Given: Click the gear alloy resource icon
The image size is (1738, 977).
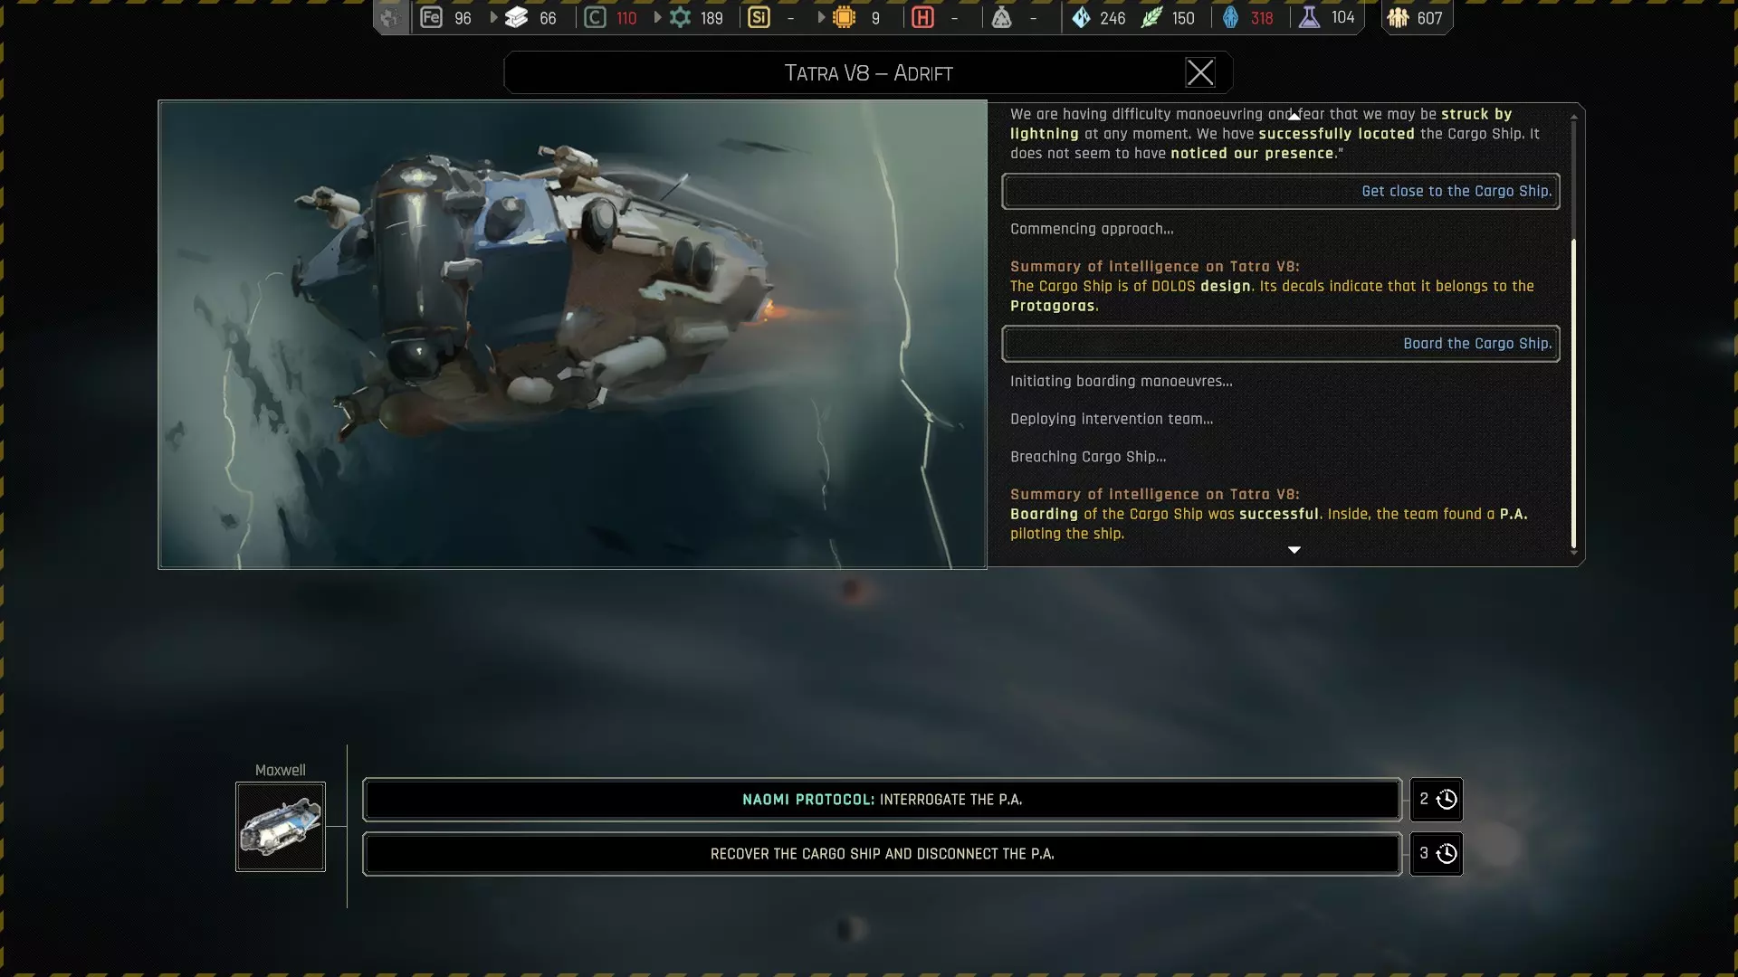Looking at the screenshot, I should click(x=680, y=17).
